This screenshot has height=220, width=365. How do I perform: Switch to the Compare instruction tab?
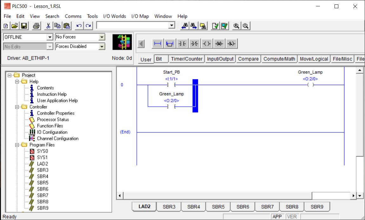(x=249, y=59)
